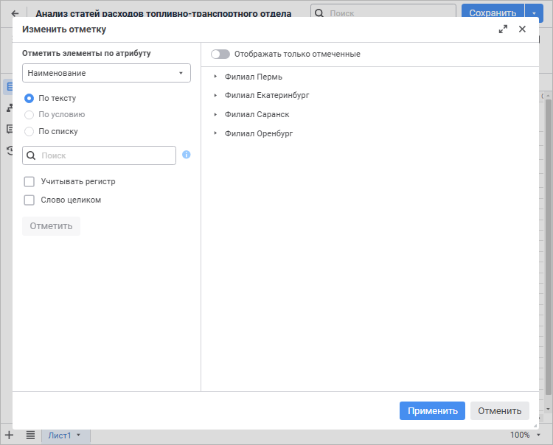Screen dimensions: 553x445
Task: Toggle Отображать только отмеченные switch
Action: click(220, 54)
